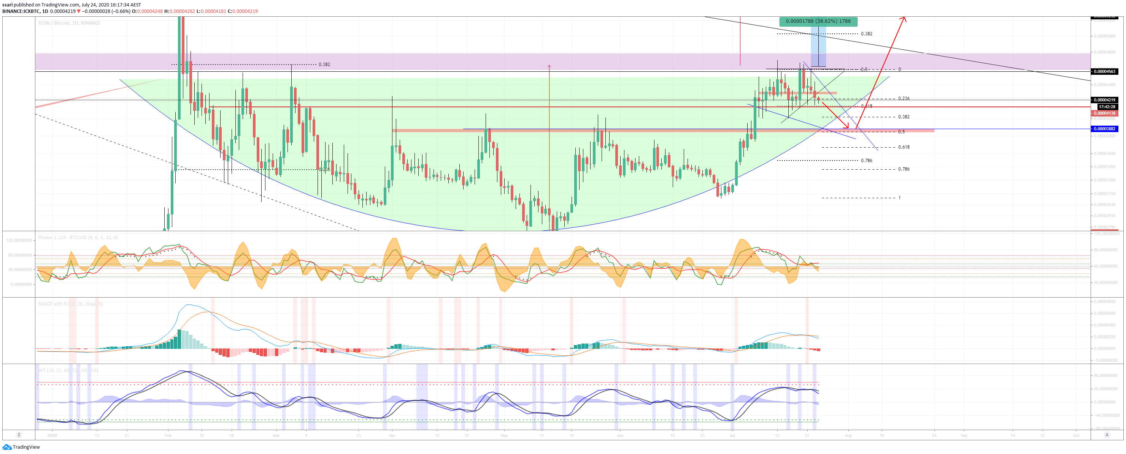This screenshot has width=1126, height=454.
Task: Click the 2020 label on time axis
Action: point(52,435)
